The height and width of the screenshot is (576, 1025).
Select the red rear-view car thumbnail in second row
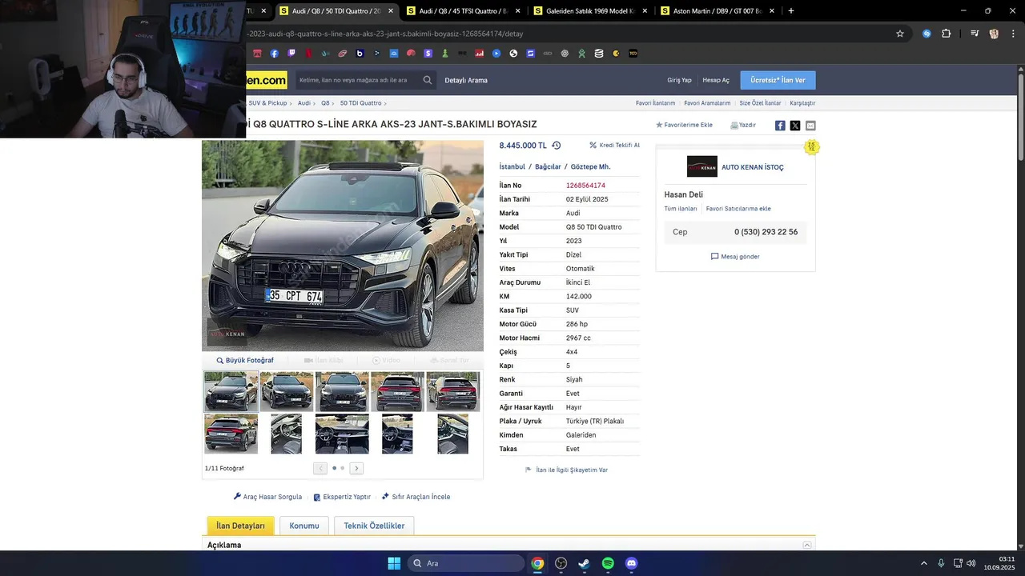(x=231, y=433)
